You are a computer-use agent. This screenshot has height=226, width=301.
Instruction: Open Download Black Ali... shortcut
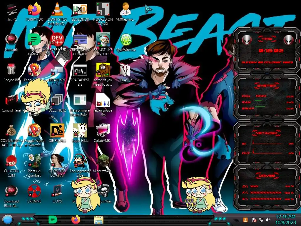(11, 196)
